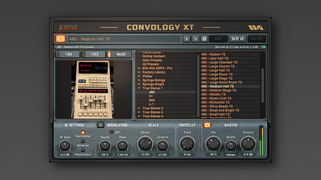This screenshot has height=180, width=321.
Task: Go to next preset with right arrow
Action: [196, 39]
